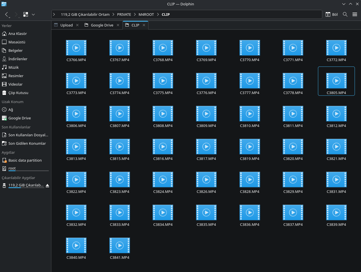
Task: Go to PRIVATE in the breadcrumb
Action: pyautogui.click(x=124, y=14)
